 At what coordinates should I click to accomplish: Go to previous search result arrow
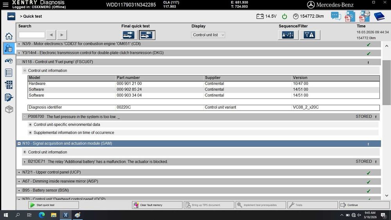tap(51, 35)
